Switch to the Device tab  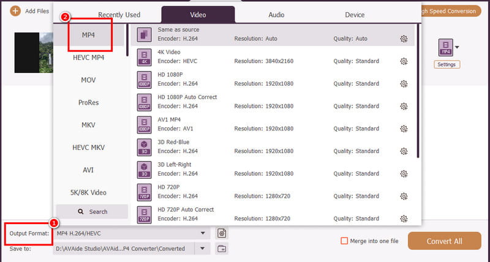[x=355, y=15]
